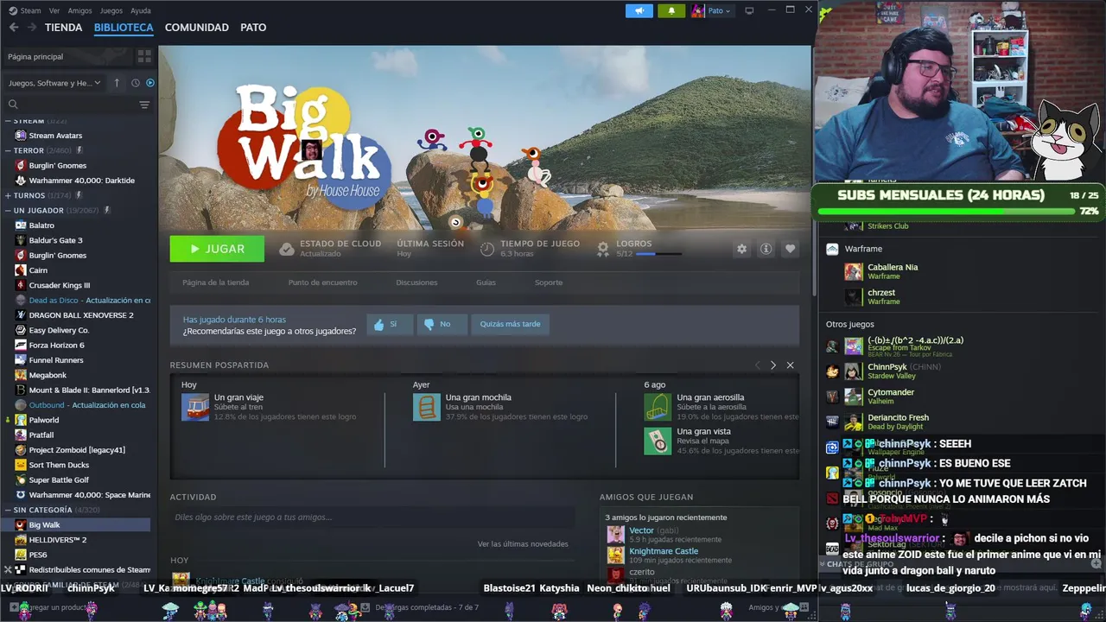Choose thumbs-down No for recommendation
The height and width of the screenshot is (622, 1106).
coord(442,324)
